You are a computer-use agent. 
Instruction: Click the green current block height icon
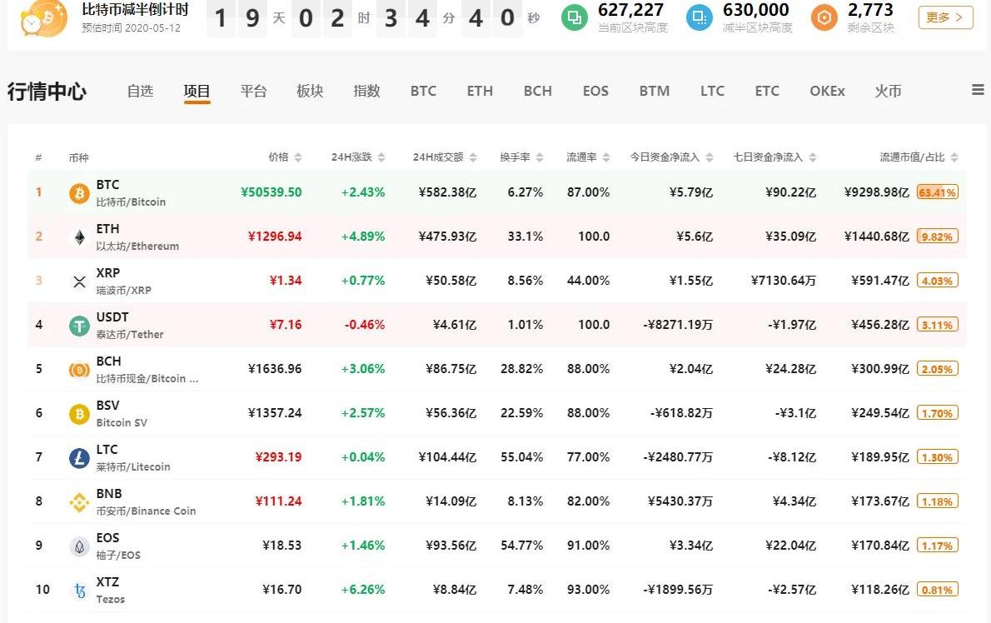pos(574,17)
